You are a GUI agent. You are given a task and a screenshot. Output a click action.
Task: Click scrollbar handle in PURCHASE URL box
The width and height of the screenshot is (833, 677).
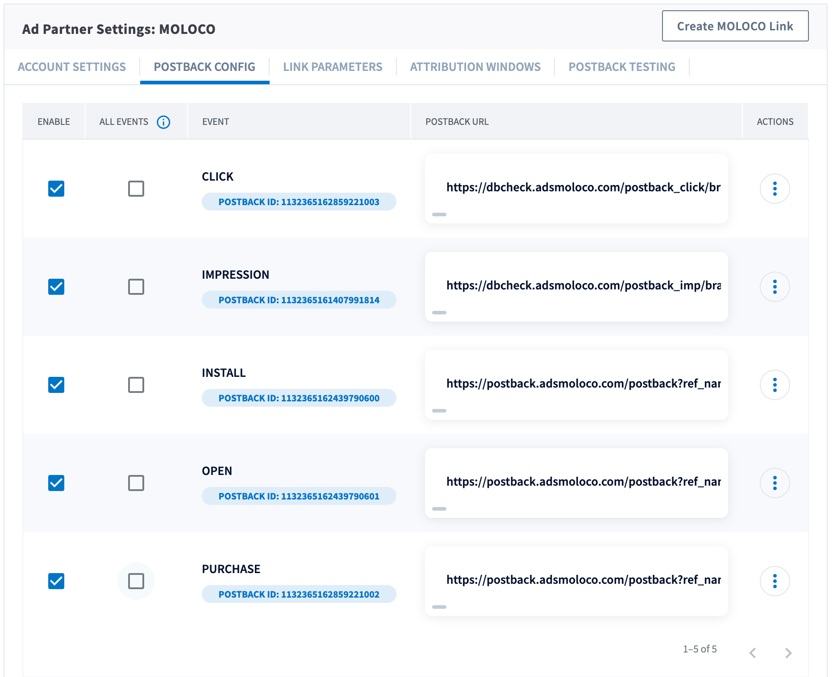(439, 607)
